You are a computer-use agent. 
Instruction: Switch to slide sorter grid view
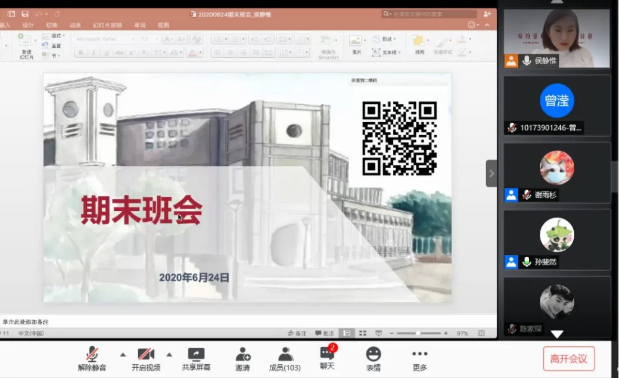[363, 333]
